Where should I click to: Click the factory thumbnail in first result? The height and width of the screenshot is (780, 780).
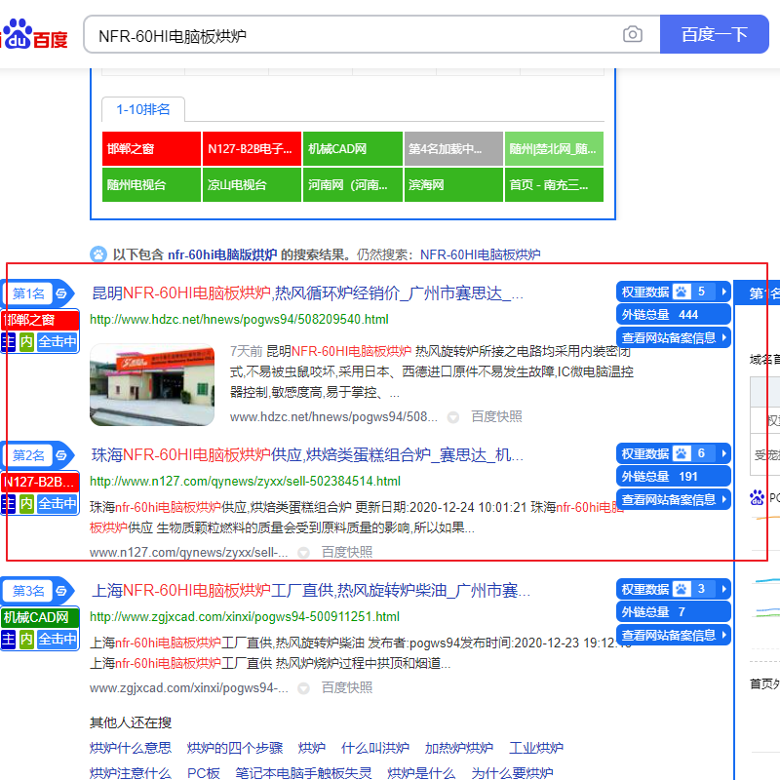click(152, 384)
